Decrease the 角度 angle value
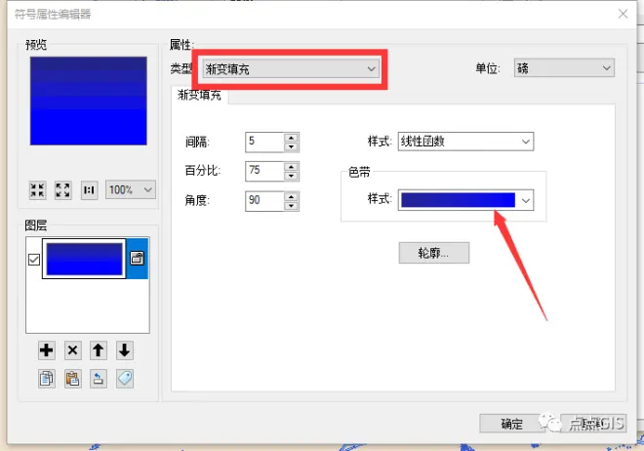This screenshot has height=451, width=644. pyautogui.click(x=291, y=206)
